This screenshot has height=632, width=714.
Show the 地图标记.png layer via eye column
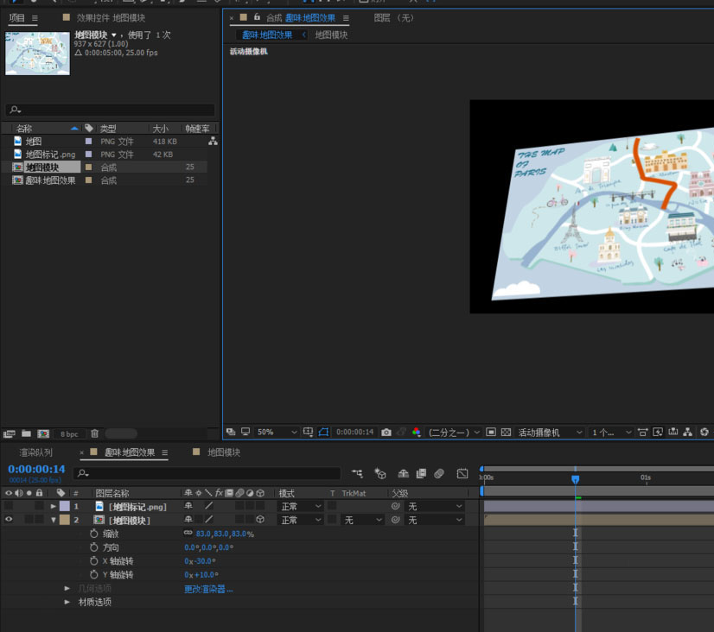pos(9,506)
